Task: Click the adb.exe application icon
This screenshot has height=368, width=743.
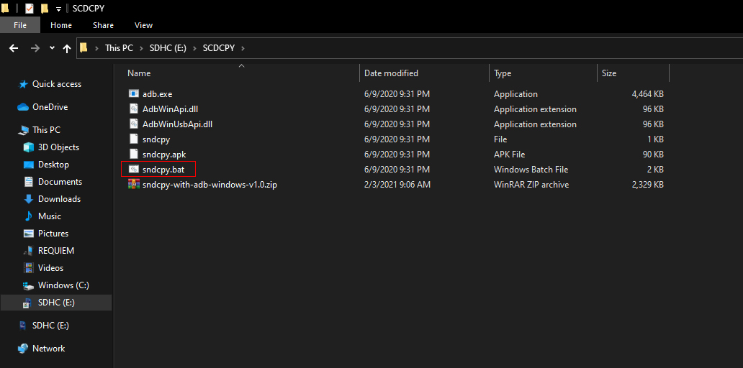Action: (x=133, y=94)
